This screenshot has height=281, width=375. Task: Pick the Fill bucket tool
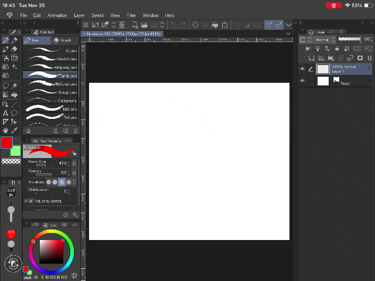pos(15,94)
